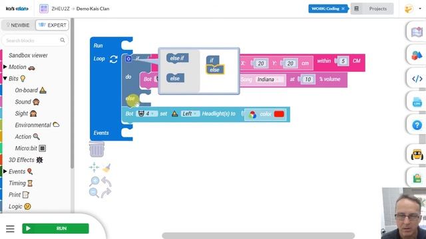Click the project grid icon beside ZHEU2Z

[44, 9]
